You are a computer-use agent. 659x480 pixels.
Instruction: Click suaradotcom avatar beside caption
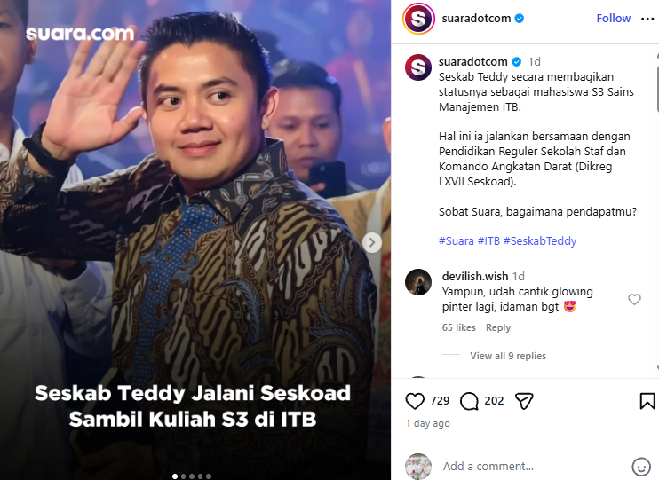pyautogui.click(x=418, y=67)
